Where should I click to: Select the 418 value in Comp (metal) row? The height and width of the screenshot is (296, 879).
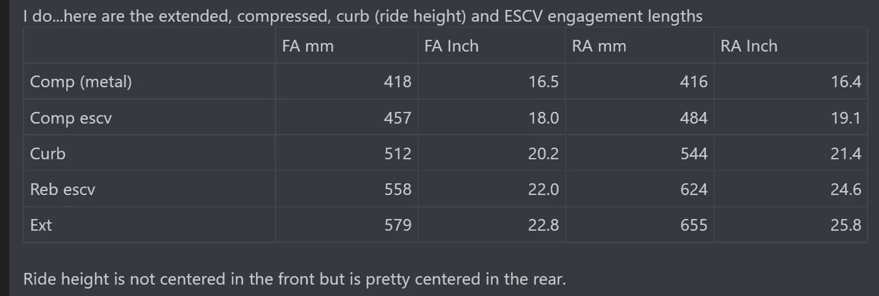click(398, 82)
